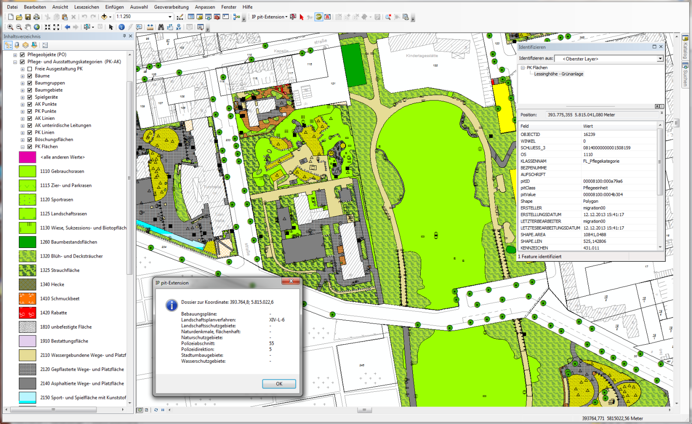Click 1410 Schmuckbeet orange swatch
The width and height of the screenshot is (692, 424).
point(27,299)
